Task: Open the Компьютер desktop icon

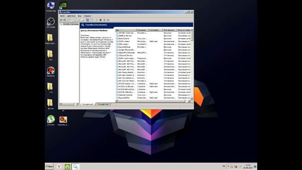Action: (x=51, y=7)
